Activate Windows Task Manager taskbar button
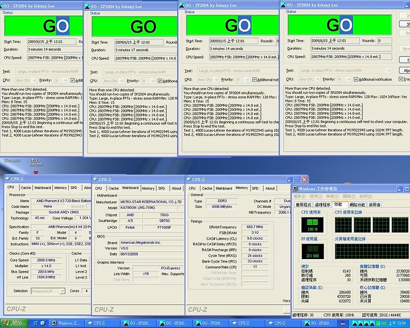Screen dimensions: 410x328 (x=67, y=323)
